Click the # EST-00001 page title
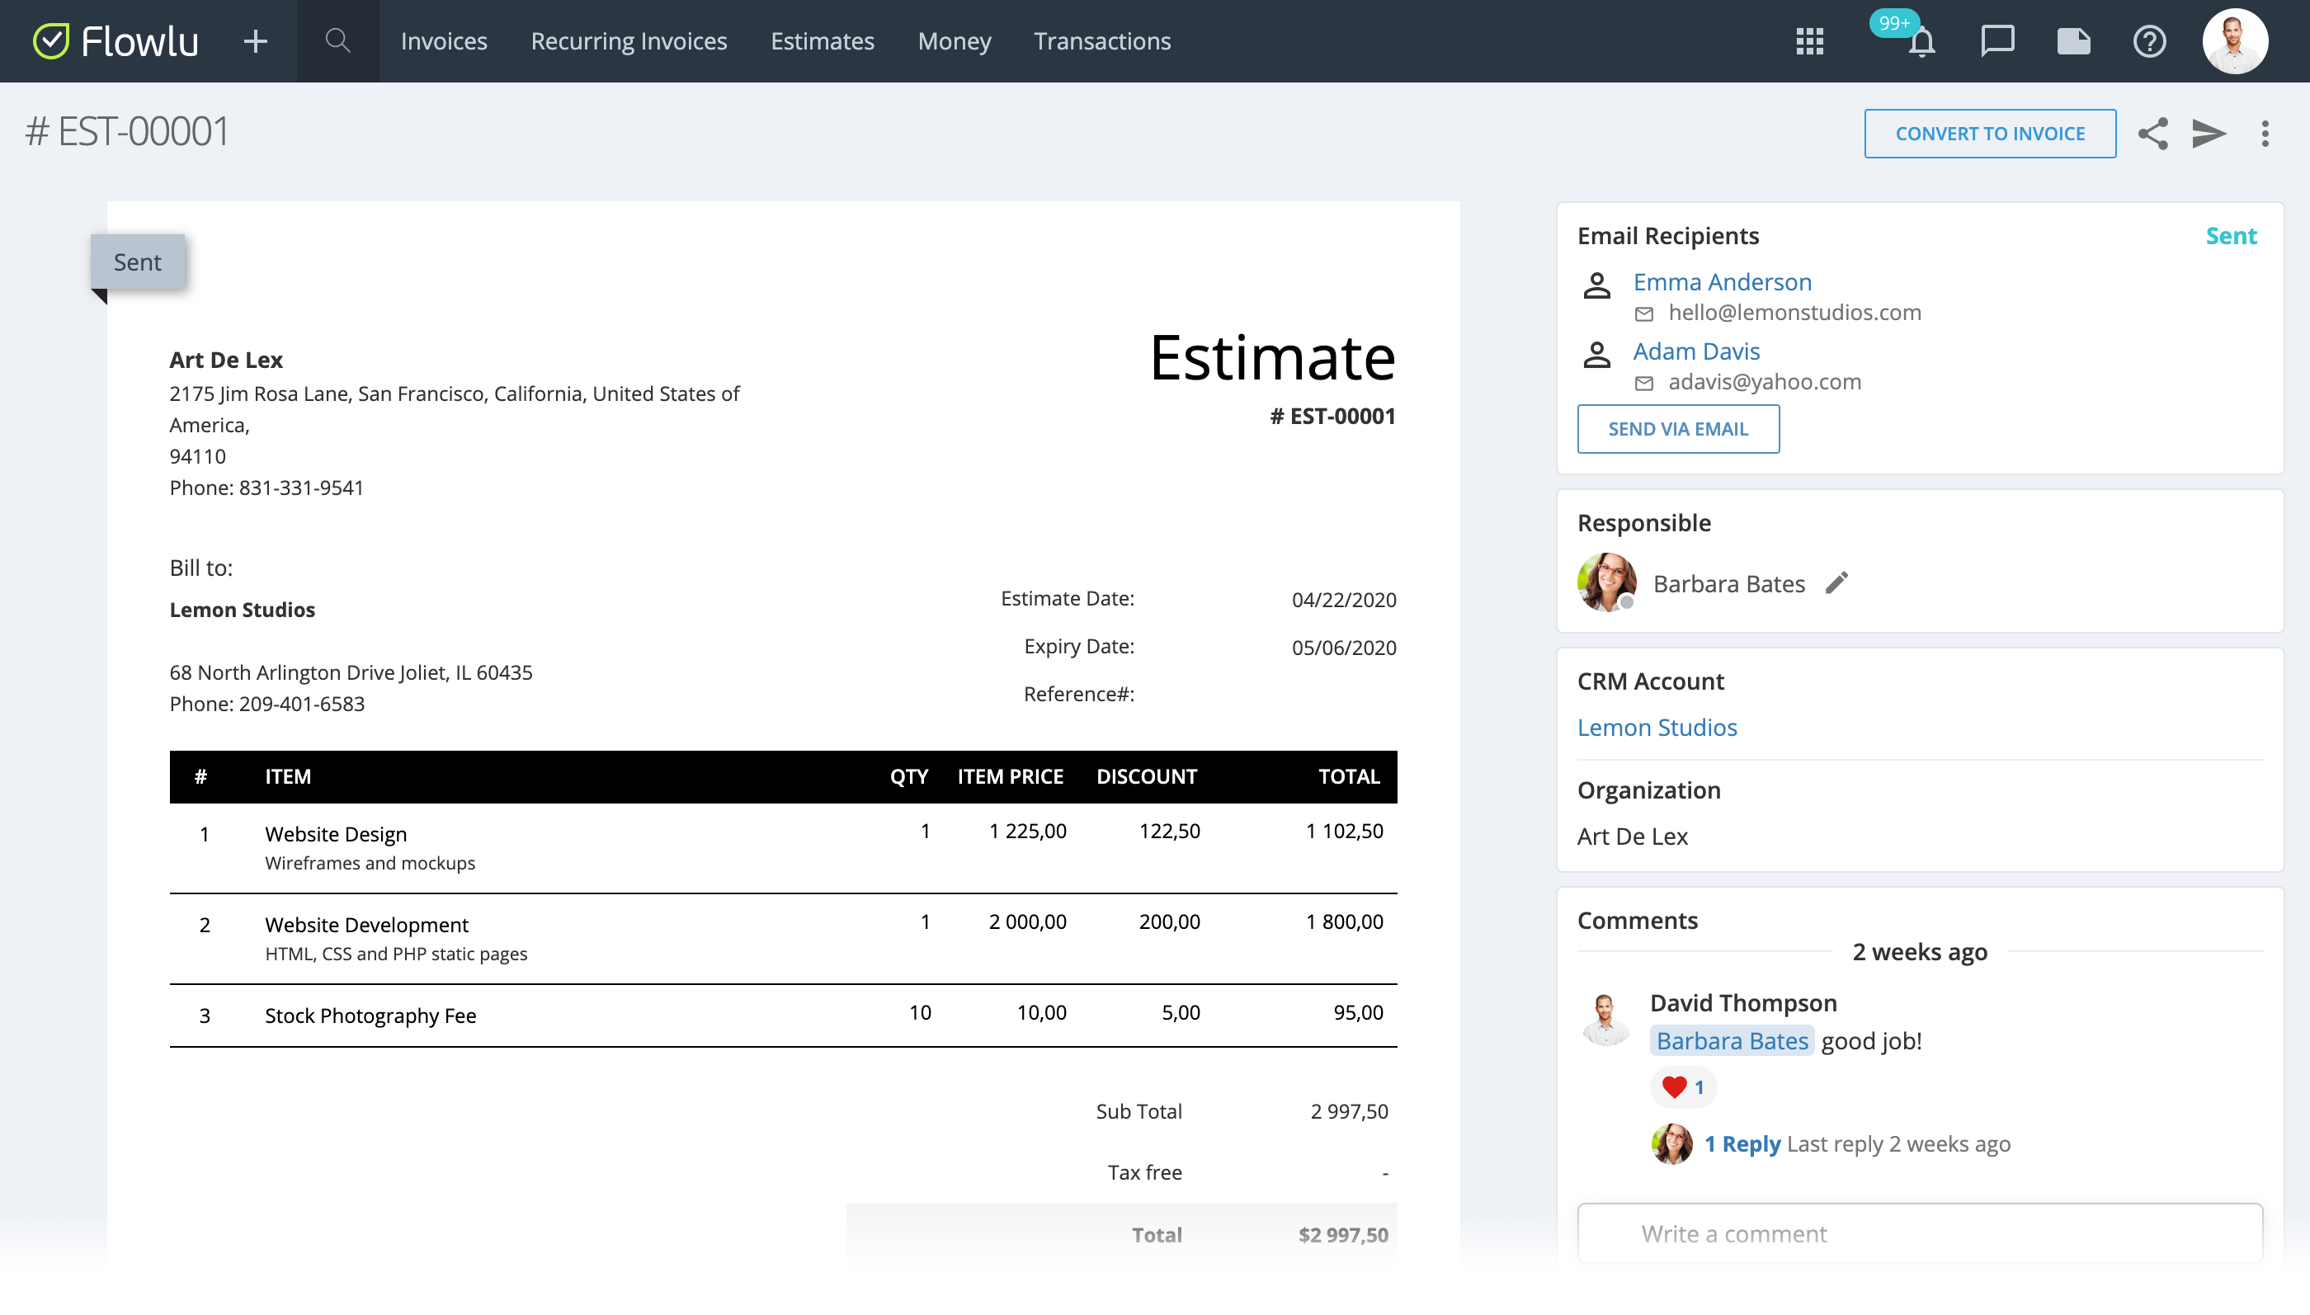 click(127, 132)
